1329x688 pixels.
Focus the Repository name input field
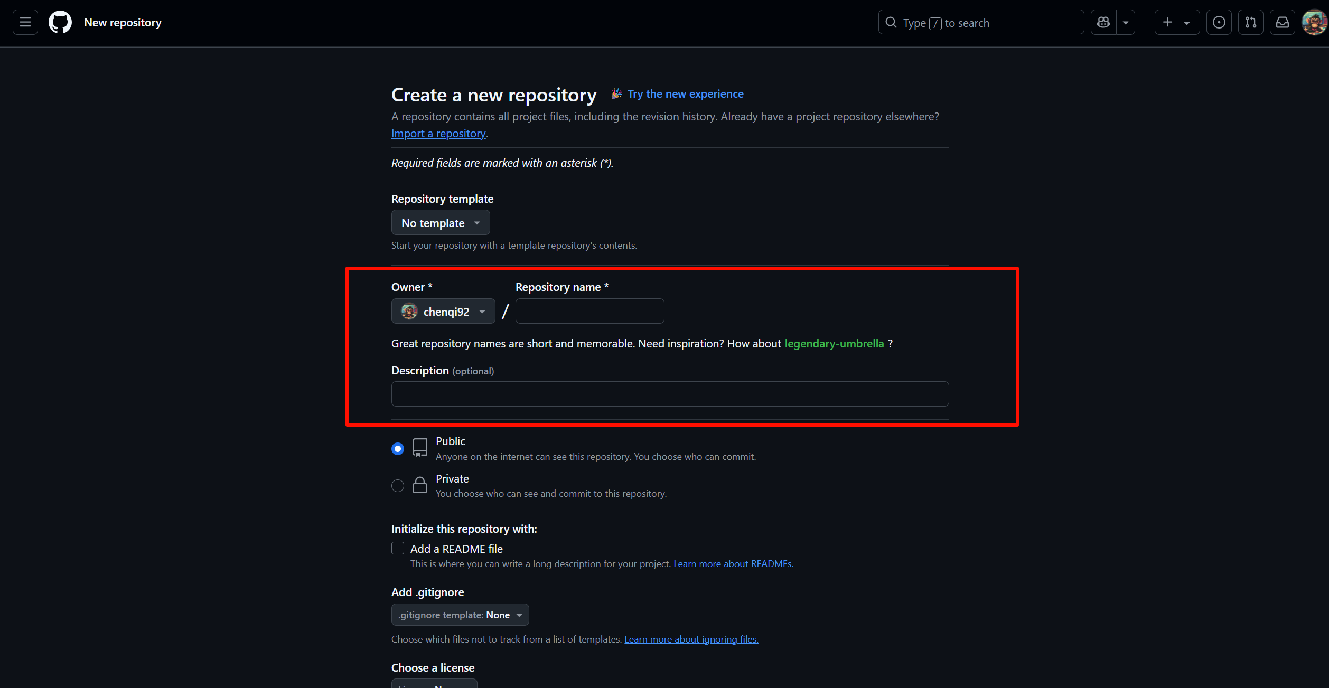point(589,311)
